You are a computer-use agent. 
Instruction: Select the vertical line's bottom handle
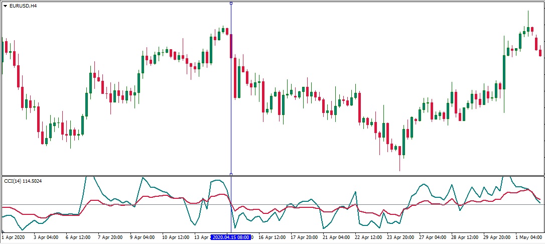point(231,175)
